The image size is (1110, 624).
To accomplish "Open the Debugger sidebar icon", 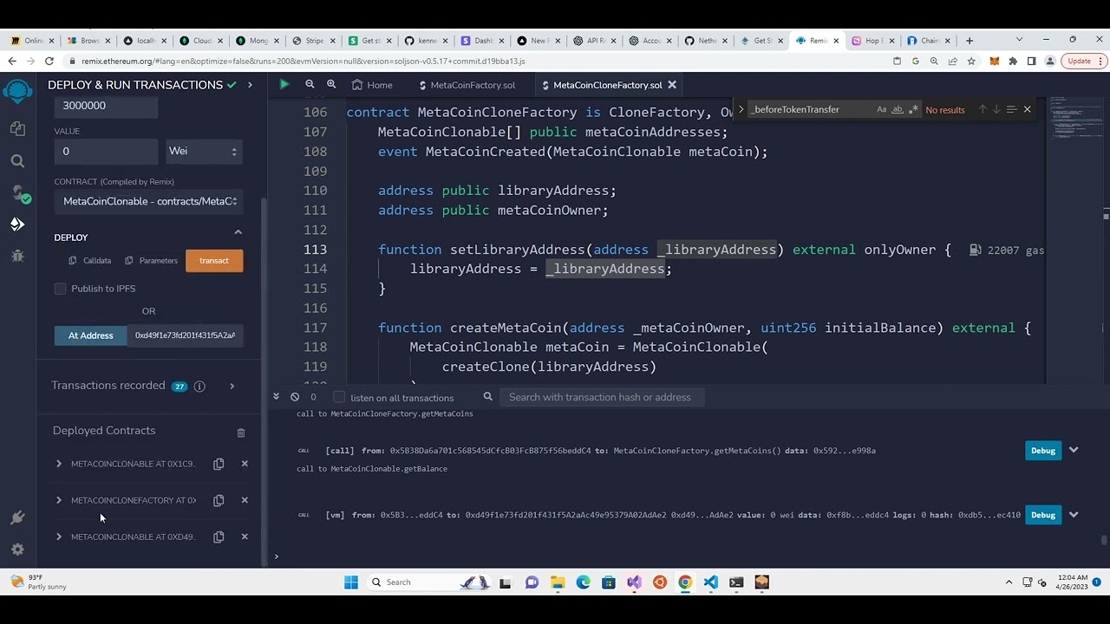I will point(17,256).
